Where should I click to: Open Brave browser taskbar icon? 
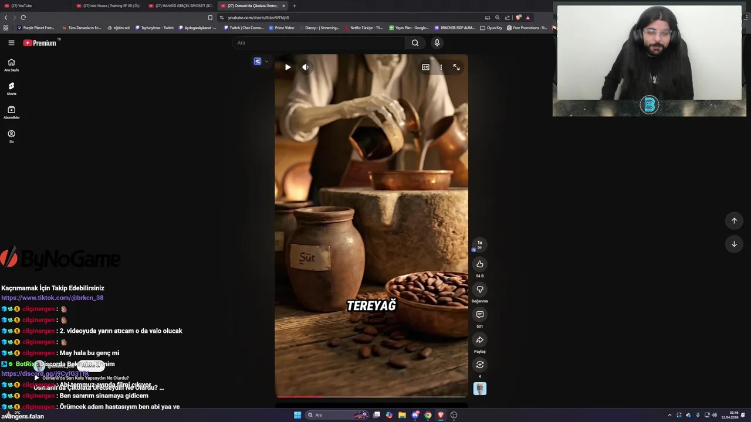coord(441,415)
